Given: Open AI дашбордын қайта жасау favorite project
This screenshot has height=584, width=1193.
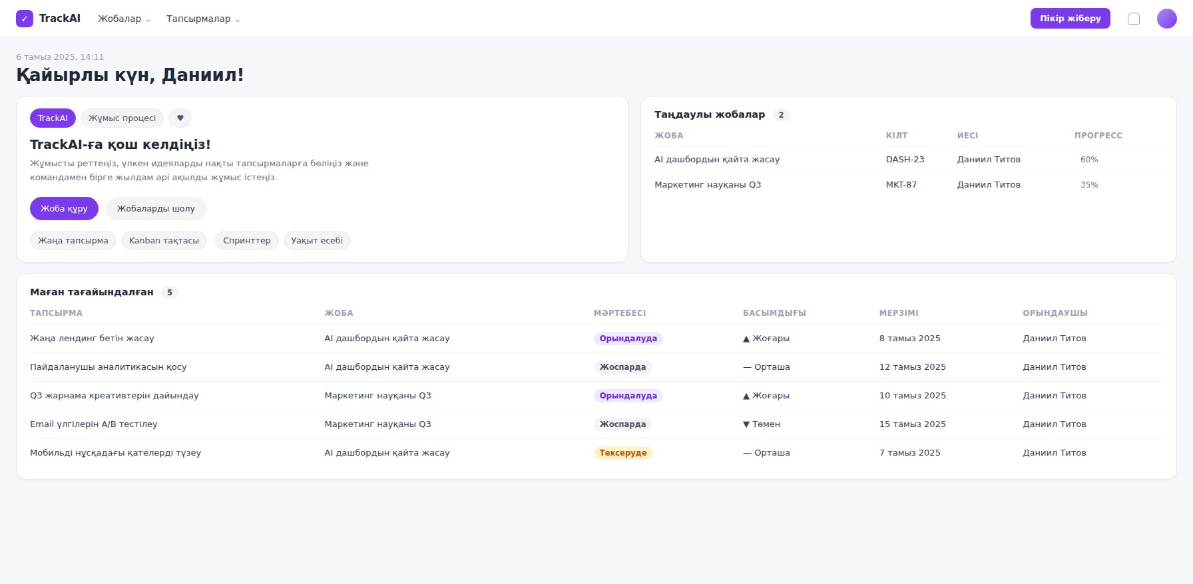Looking at the screenshot, I should (x=717, y=160).
